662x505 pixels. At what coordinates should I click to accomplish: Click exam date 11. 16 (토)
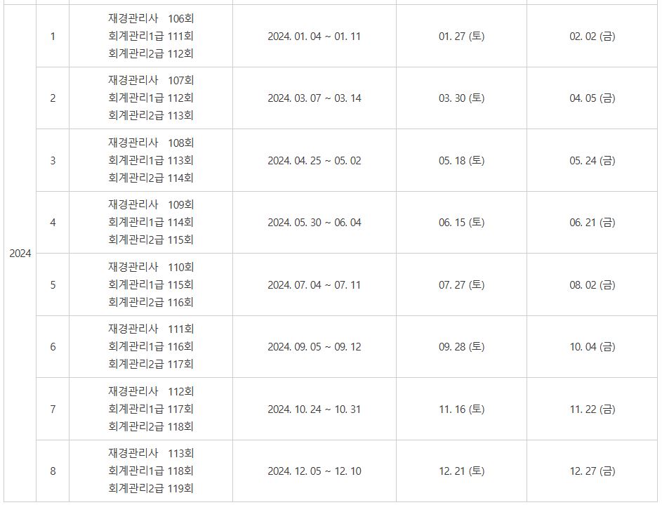point(461,409)
